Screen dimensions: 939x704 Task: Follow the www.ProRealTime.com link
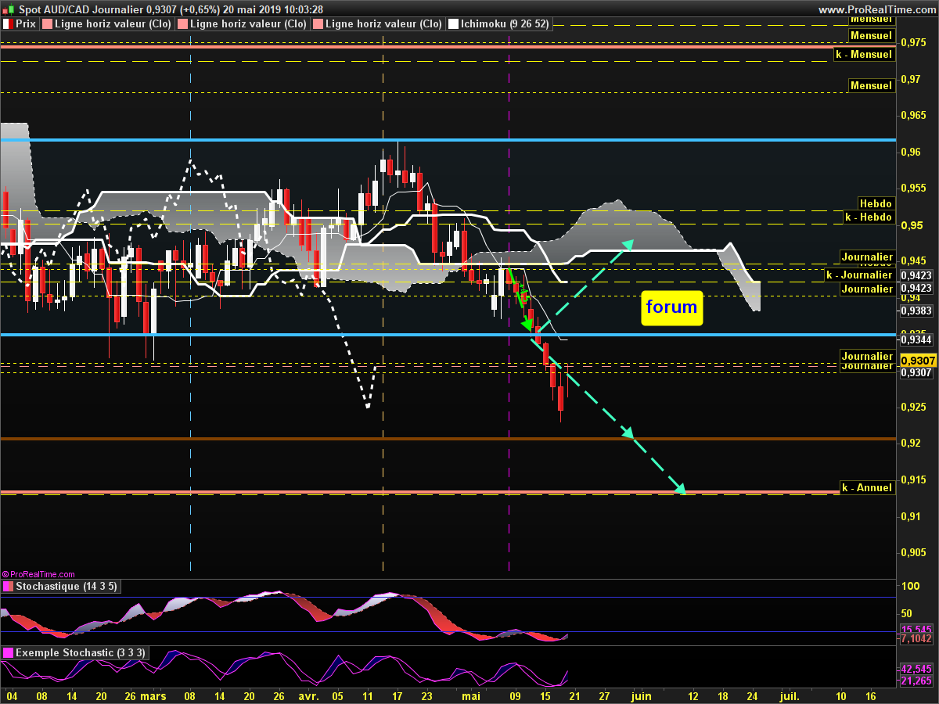pyautogui.click(x=876, y=9)
